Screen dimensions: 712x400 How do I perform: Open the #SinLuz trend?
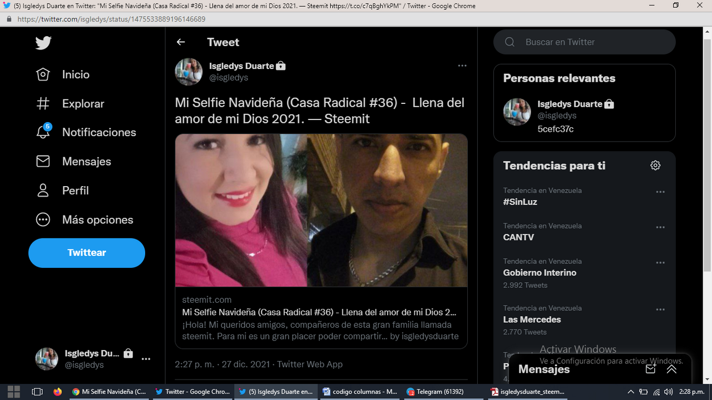pos(520,202)
